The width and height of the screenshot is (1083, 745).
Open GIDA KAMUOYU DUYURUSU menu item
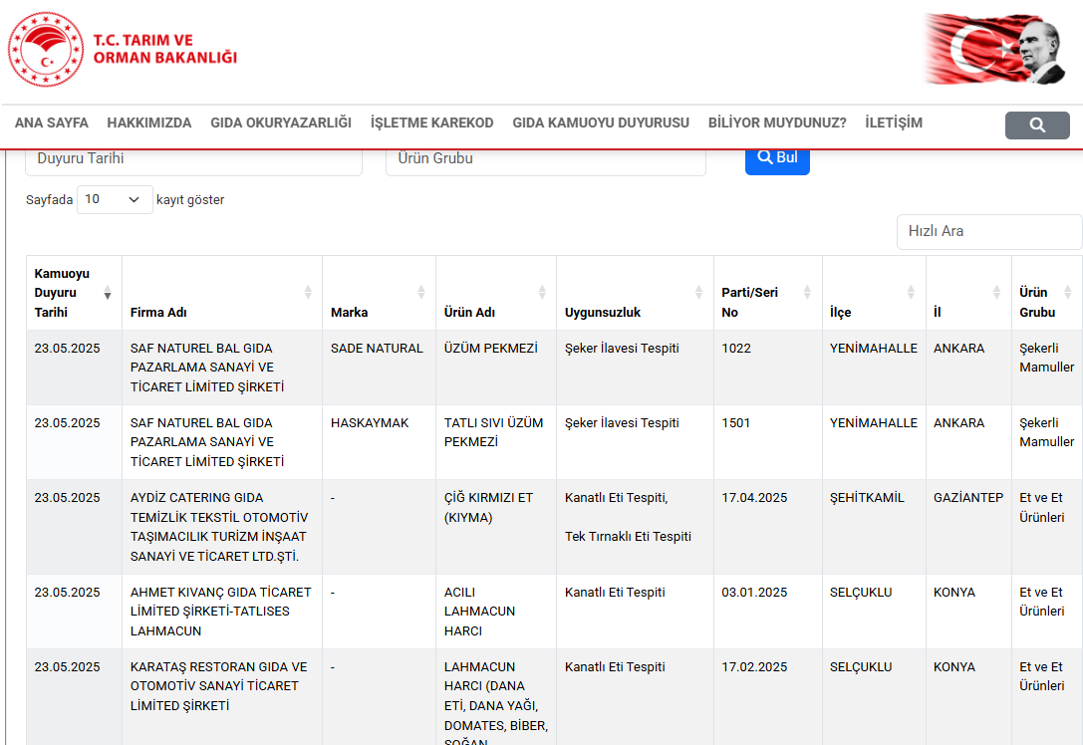[x=601, y=123]
